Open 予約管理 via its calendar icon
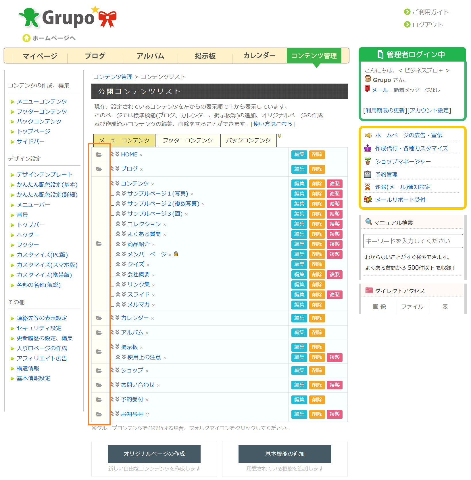The height and width of the screenshot is (480, 471). coord(368,174)
